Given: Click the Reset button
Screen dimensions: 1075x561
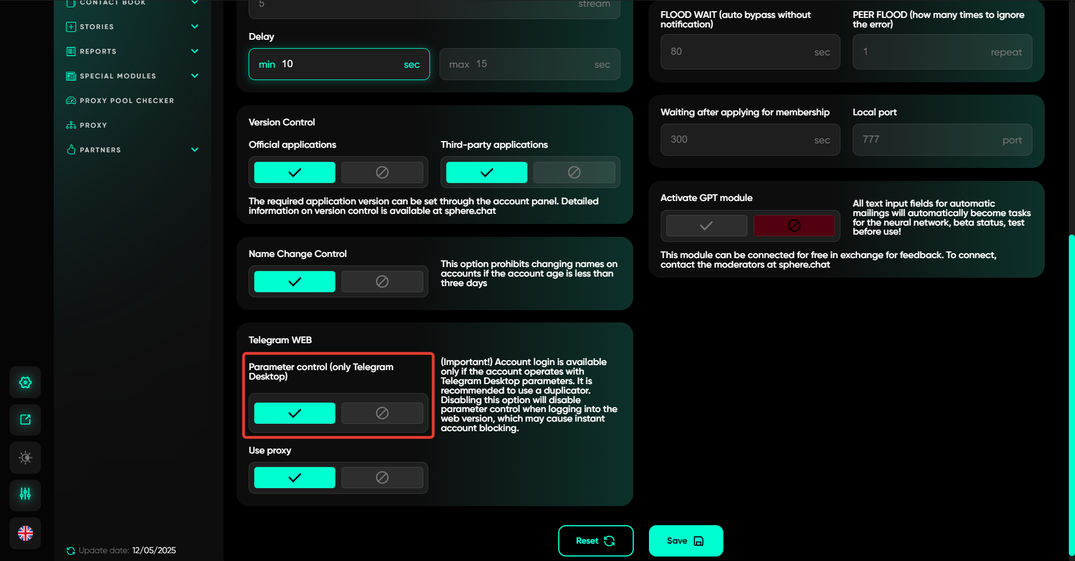Looking at the screenshot, I should point(595,541).
